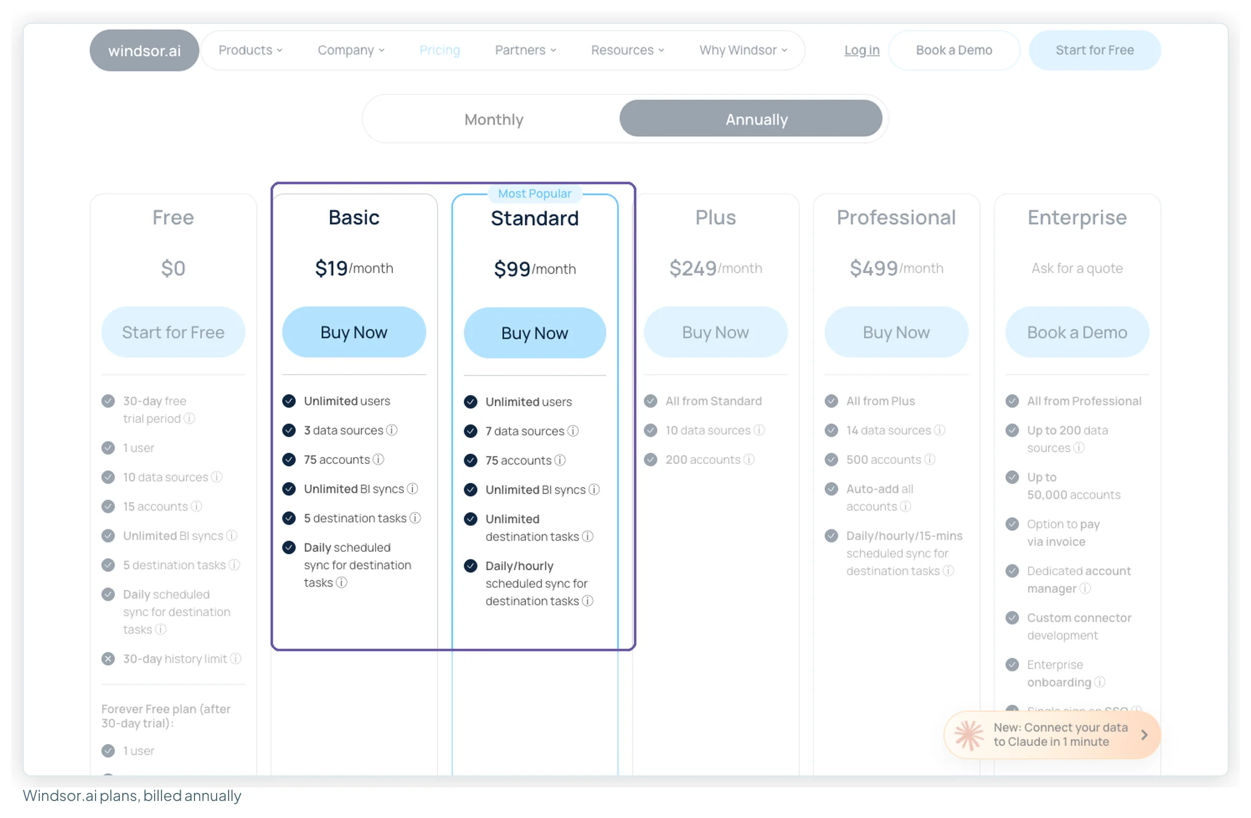Click the Custom connector development text
Screen dimensions: 1251x818
point(1079,626)
